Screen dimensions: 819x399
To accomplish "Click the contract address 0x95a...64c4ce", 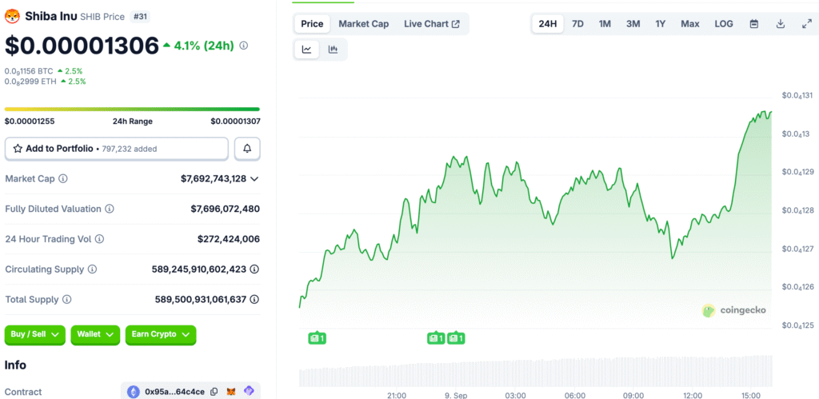I will (175, 392).
